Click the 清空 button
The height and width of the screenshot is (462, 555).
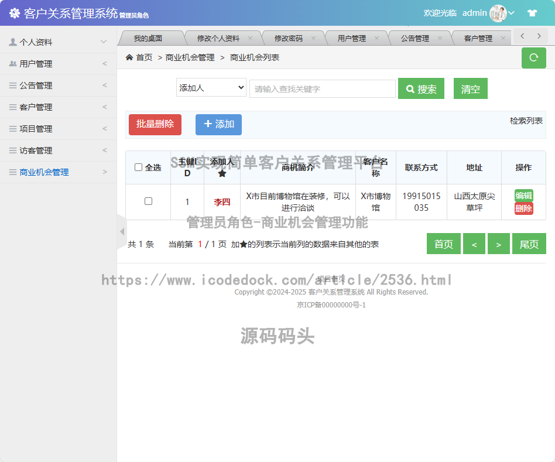pos(471,88)
